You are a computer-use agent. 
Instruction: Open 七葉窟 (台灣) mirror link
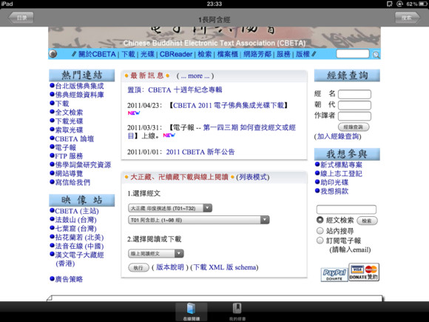(x=75, y=229)
